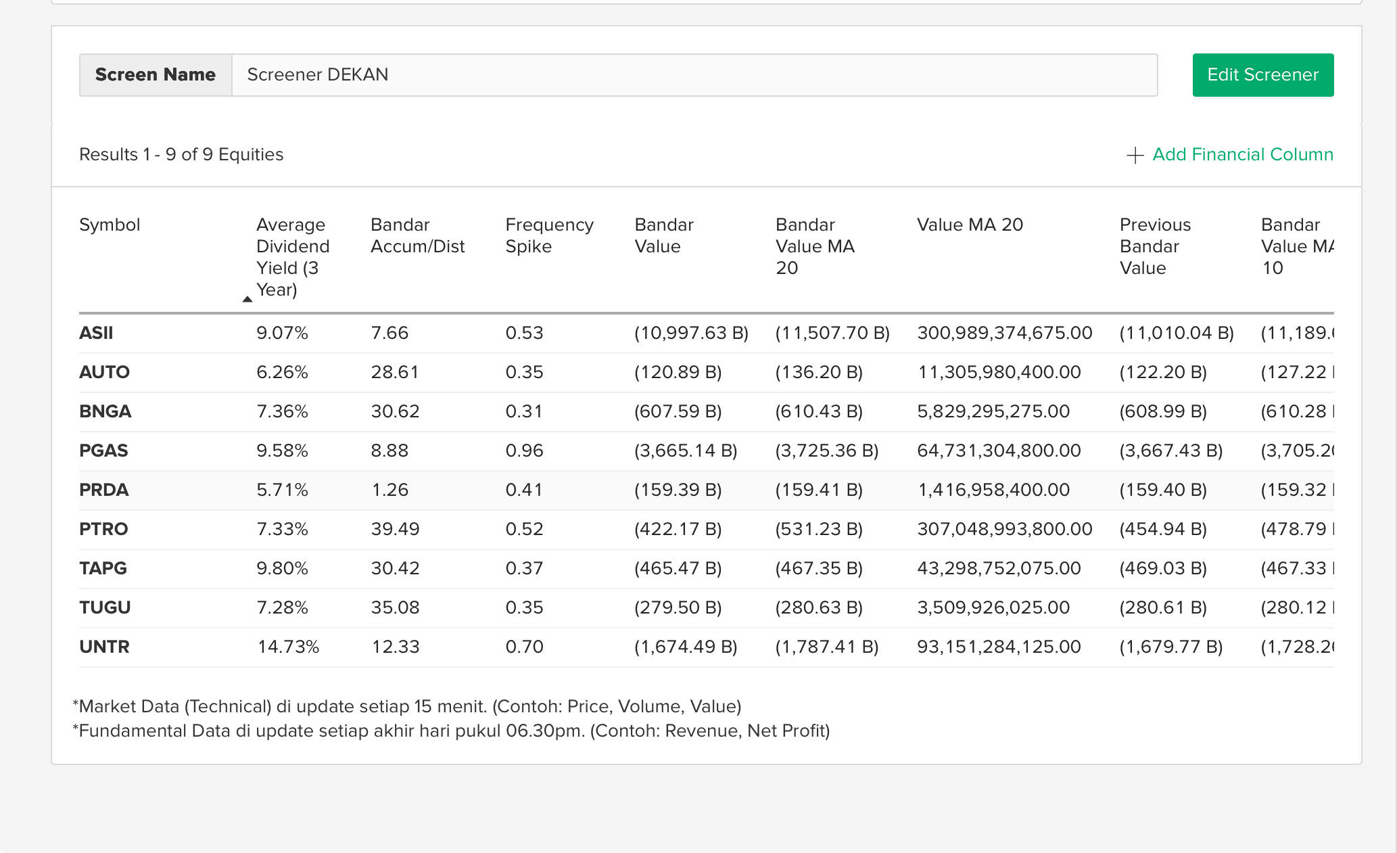The height and width of the screenshot is (853, 1397).
Task: Select PRDA Bandar Accum/Dist value 1.26
Action: click(389, 490)
